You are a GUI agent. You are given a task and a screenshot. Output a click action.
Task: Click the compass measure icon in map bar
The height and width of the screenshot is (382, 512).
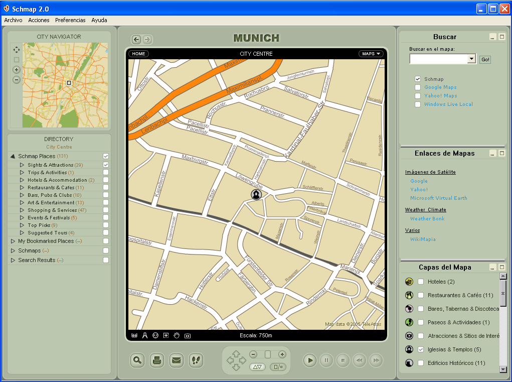coord(145,336)
